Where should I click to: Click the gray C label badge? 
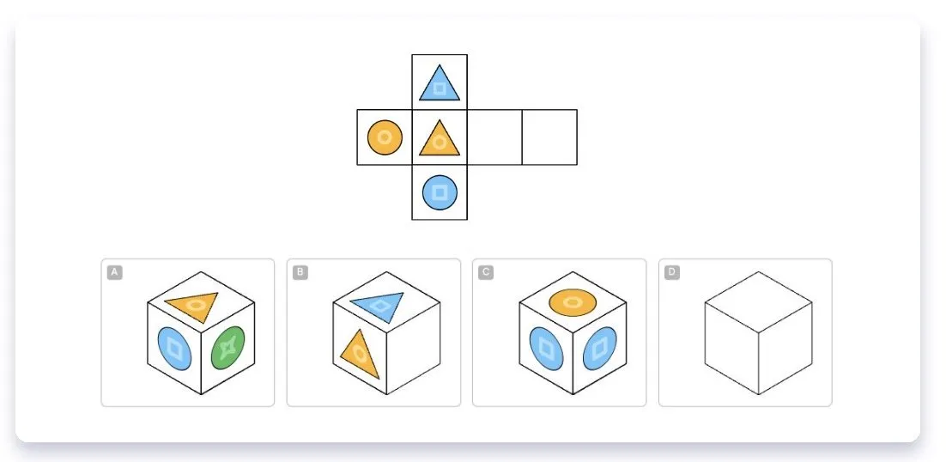click(x=486, y=272)
